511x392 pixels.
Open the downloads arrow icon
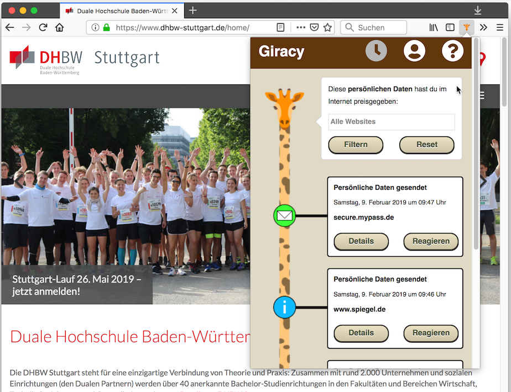pos(478,10)
